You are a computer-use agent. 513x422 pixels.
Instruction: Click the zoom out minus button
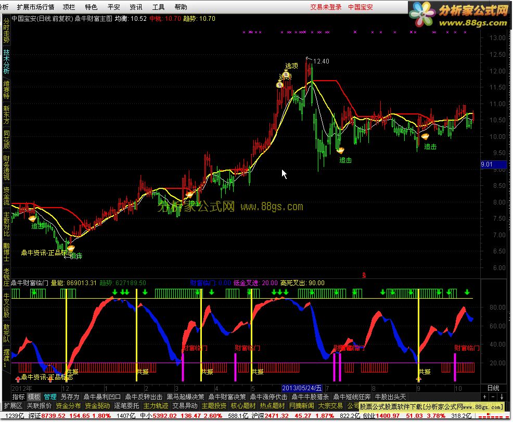[493, 397]
